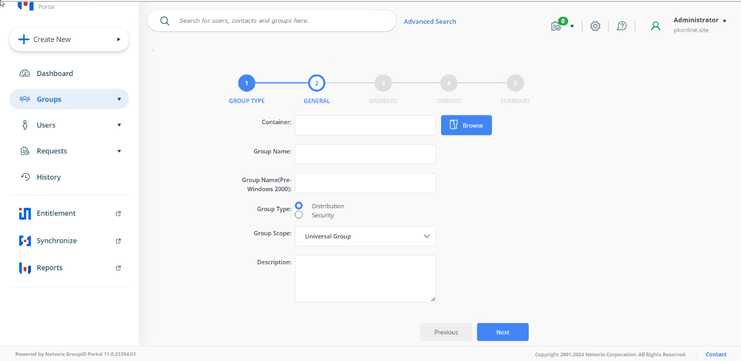Open Synchronize via its external link icon

118,241
